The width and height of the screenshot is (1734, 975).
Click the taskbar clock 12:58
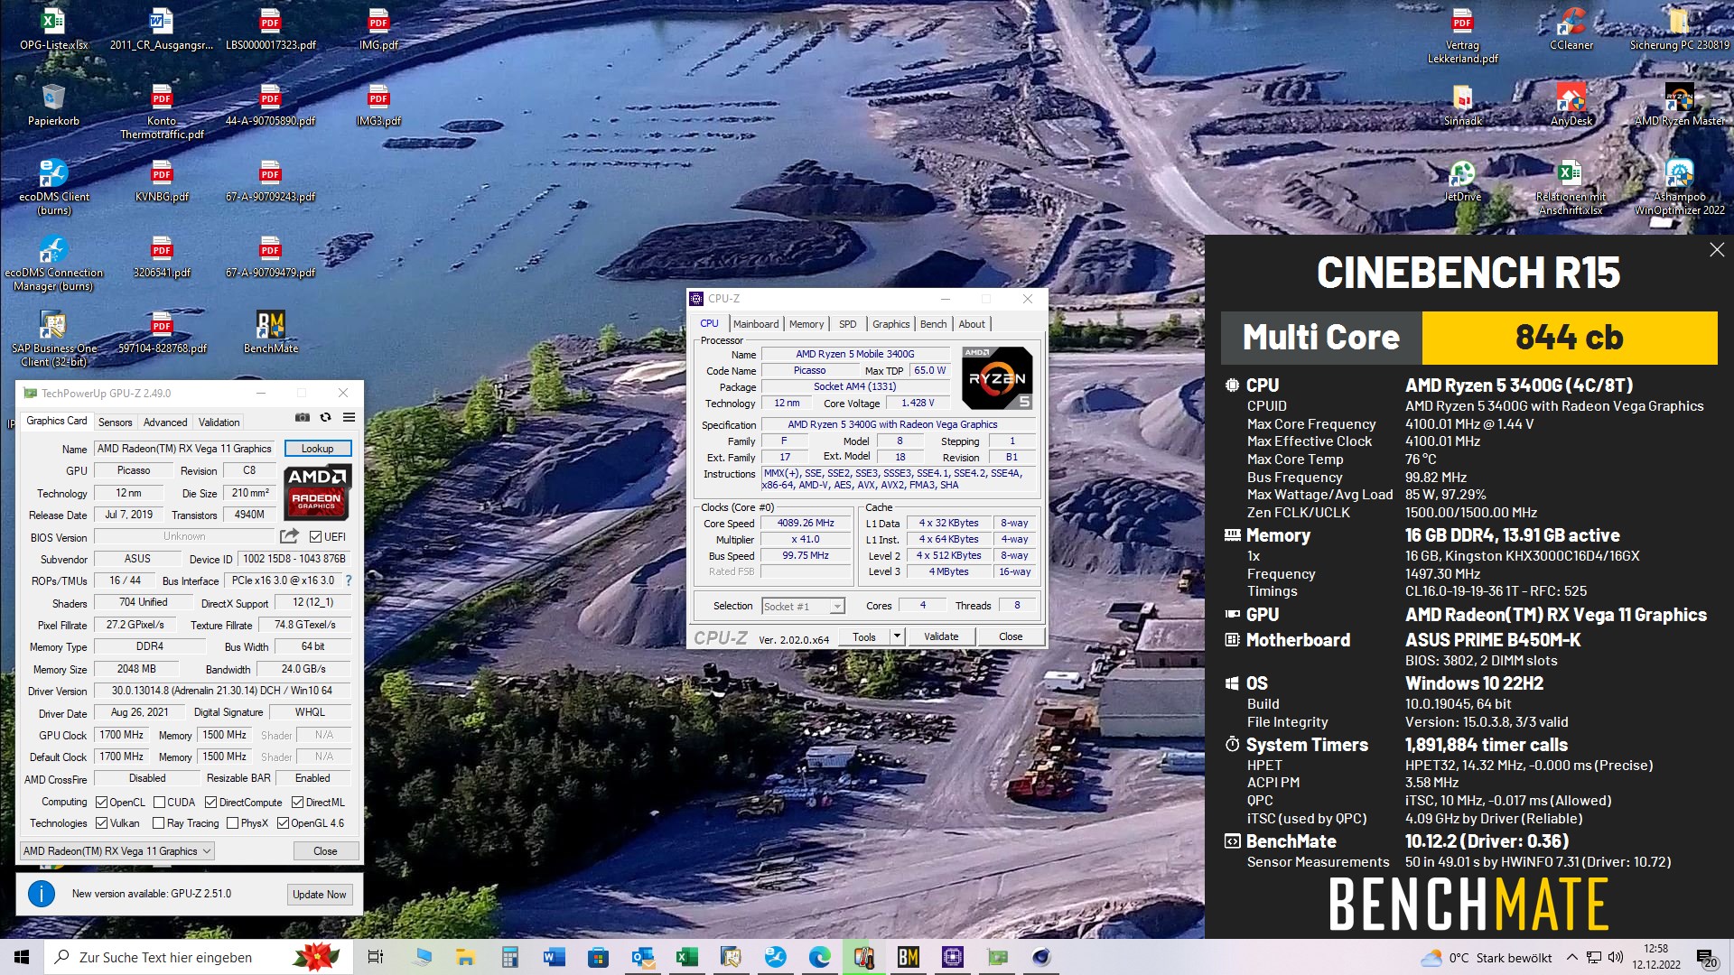[x=1655, y=957]
